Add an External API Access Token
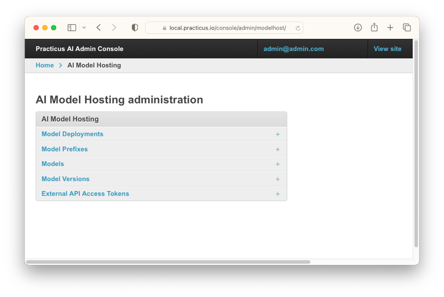The width and height of the screenshot is (444, 297). pyautogui.click(x=277, y=194)
